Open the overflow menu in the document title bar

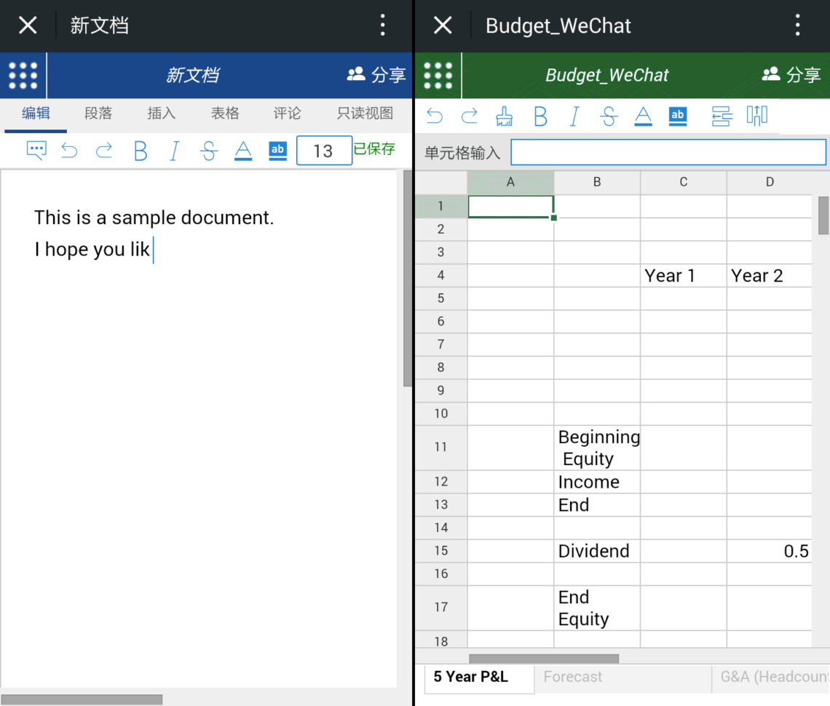[x=382, y=25]
